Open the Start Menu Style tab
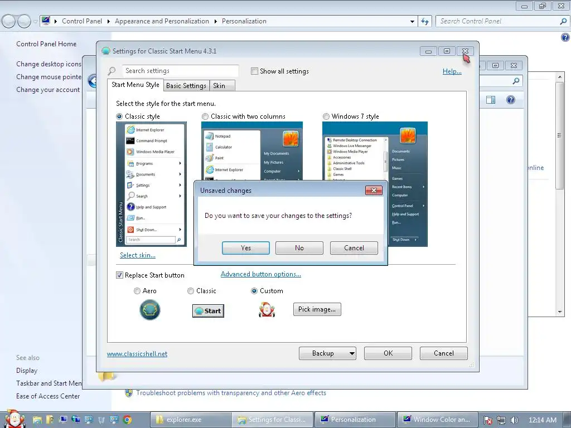The width and height of the screenshot is (571, 428). point(135,85)
